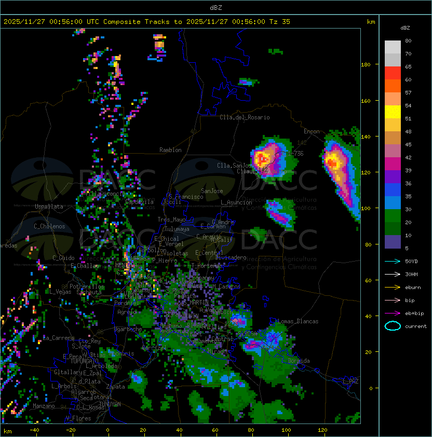Click the La_Carrera label
432x437 pixels.
coord(59,338)
